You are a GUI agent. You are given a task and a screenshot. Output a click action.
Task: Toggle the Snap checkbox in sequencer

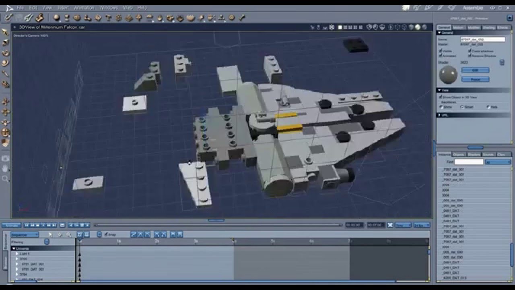[106, 234]
